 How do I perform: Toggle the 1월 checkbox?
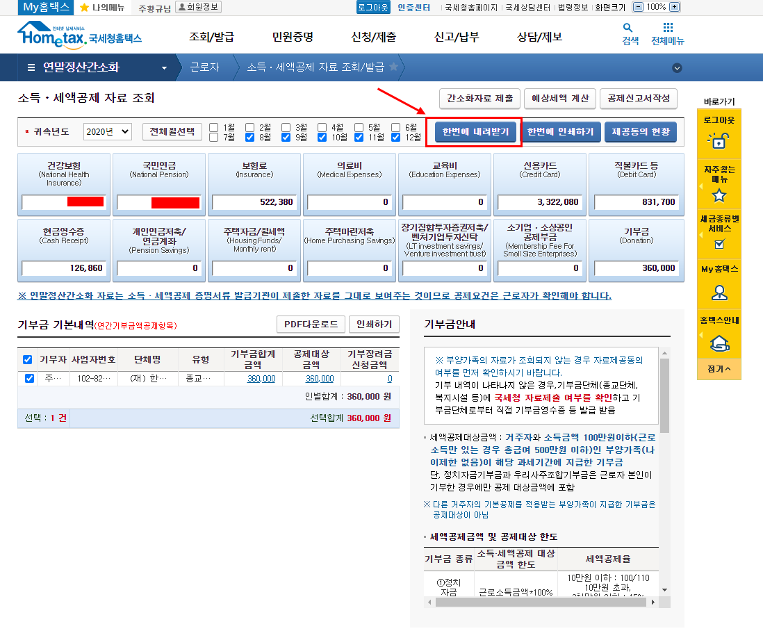(x=213, y=127)
